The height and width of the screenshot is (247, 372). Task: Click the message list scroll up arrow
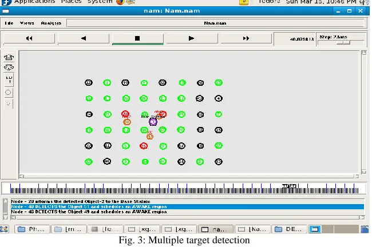(6, 201)
